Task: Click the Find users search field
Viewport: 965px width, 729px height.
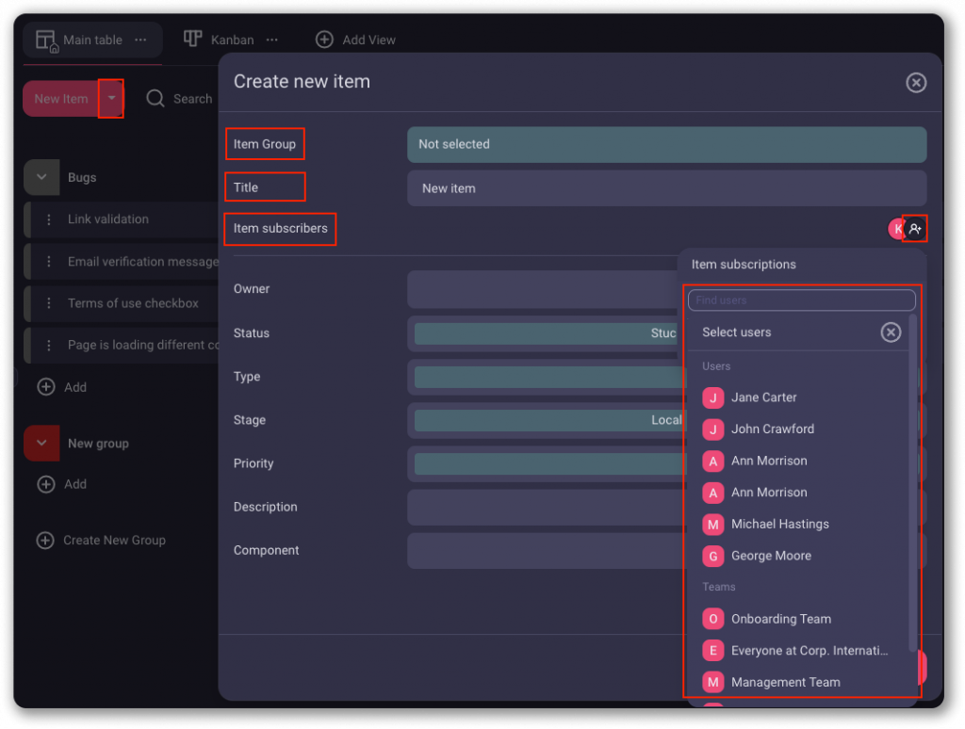Action: [801, 300]
